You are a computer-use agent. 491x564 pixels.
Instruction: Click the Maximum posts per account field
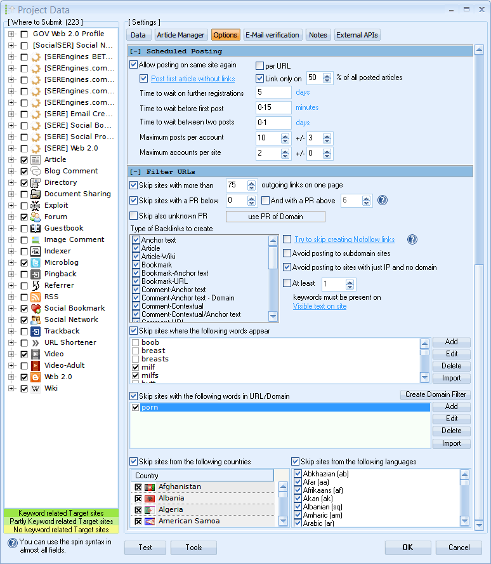268,138
